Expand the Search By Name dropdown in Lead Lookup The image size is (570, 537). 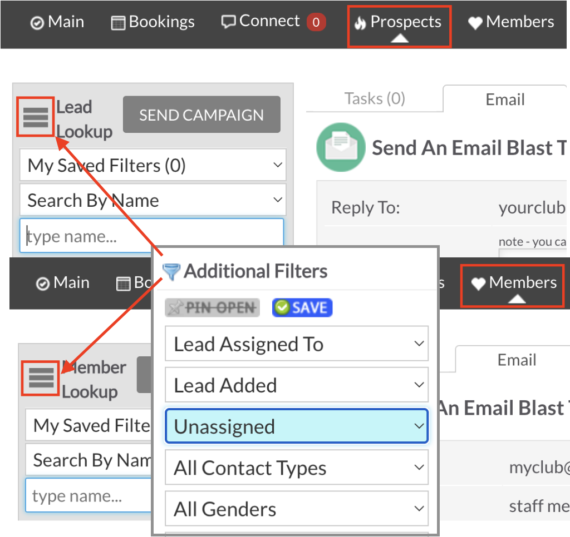pos(153,200)
